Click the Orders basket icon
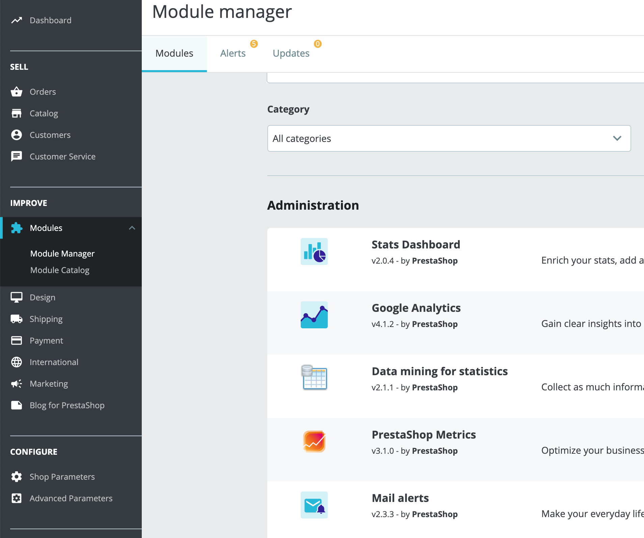Image resolution: width=644 pixels, height=538 pixels. 16,92
